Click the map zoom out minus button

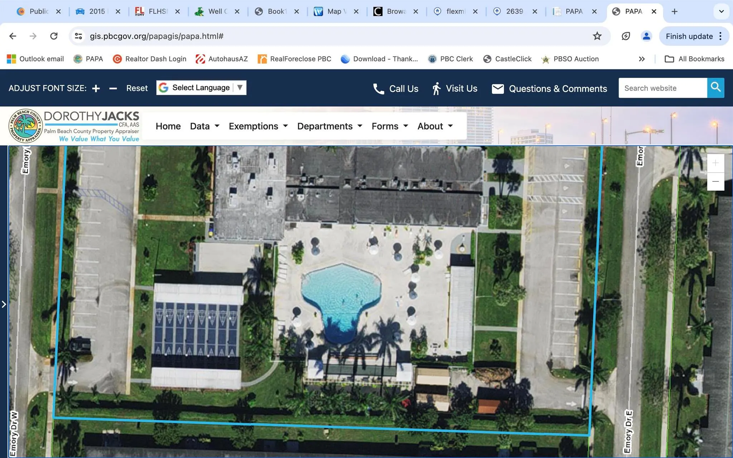coord(715,181)
